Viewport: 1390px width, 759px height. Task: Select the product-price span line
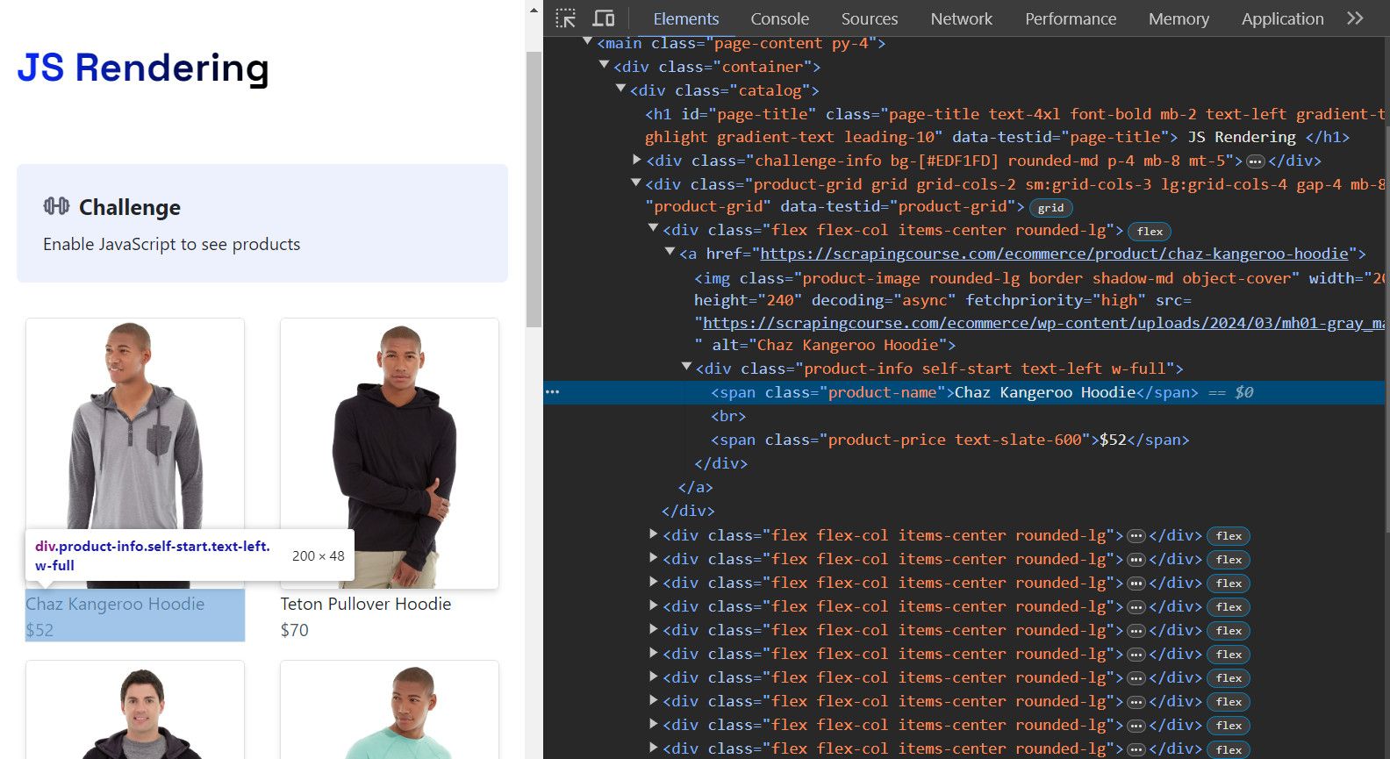(950, 440)
